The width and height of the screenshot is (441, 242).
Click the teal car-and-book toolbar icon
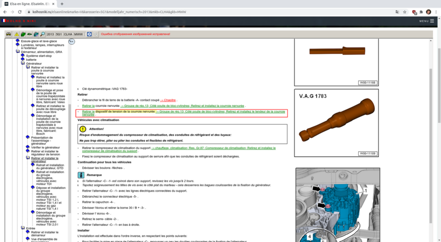[36, 34]
